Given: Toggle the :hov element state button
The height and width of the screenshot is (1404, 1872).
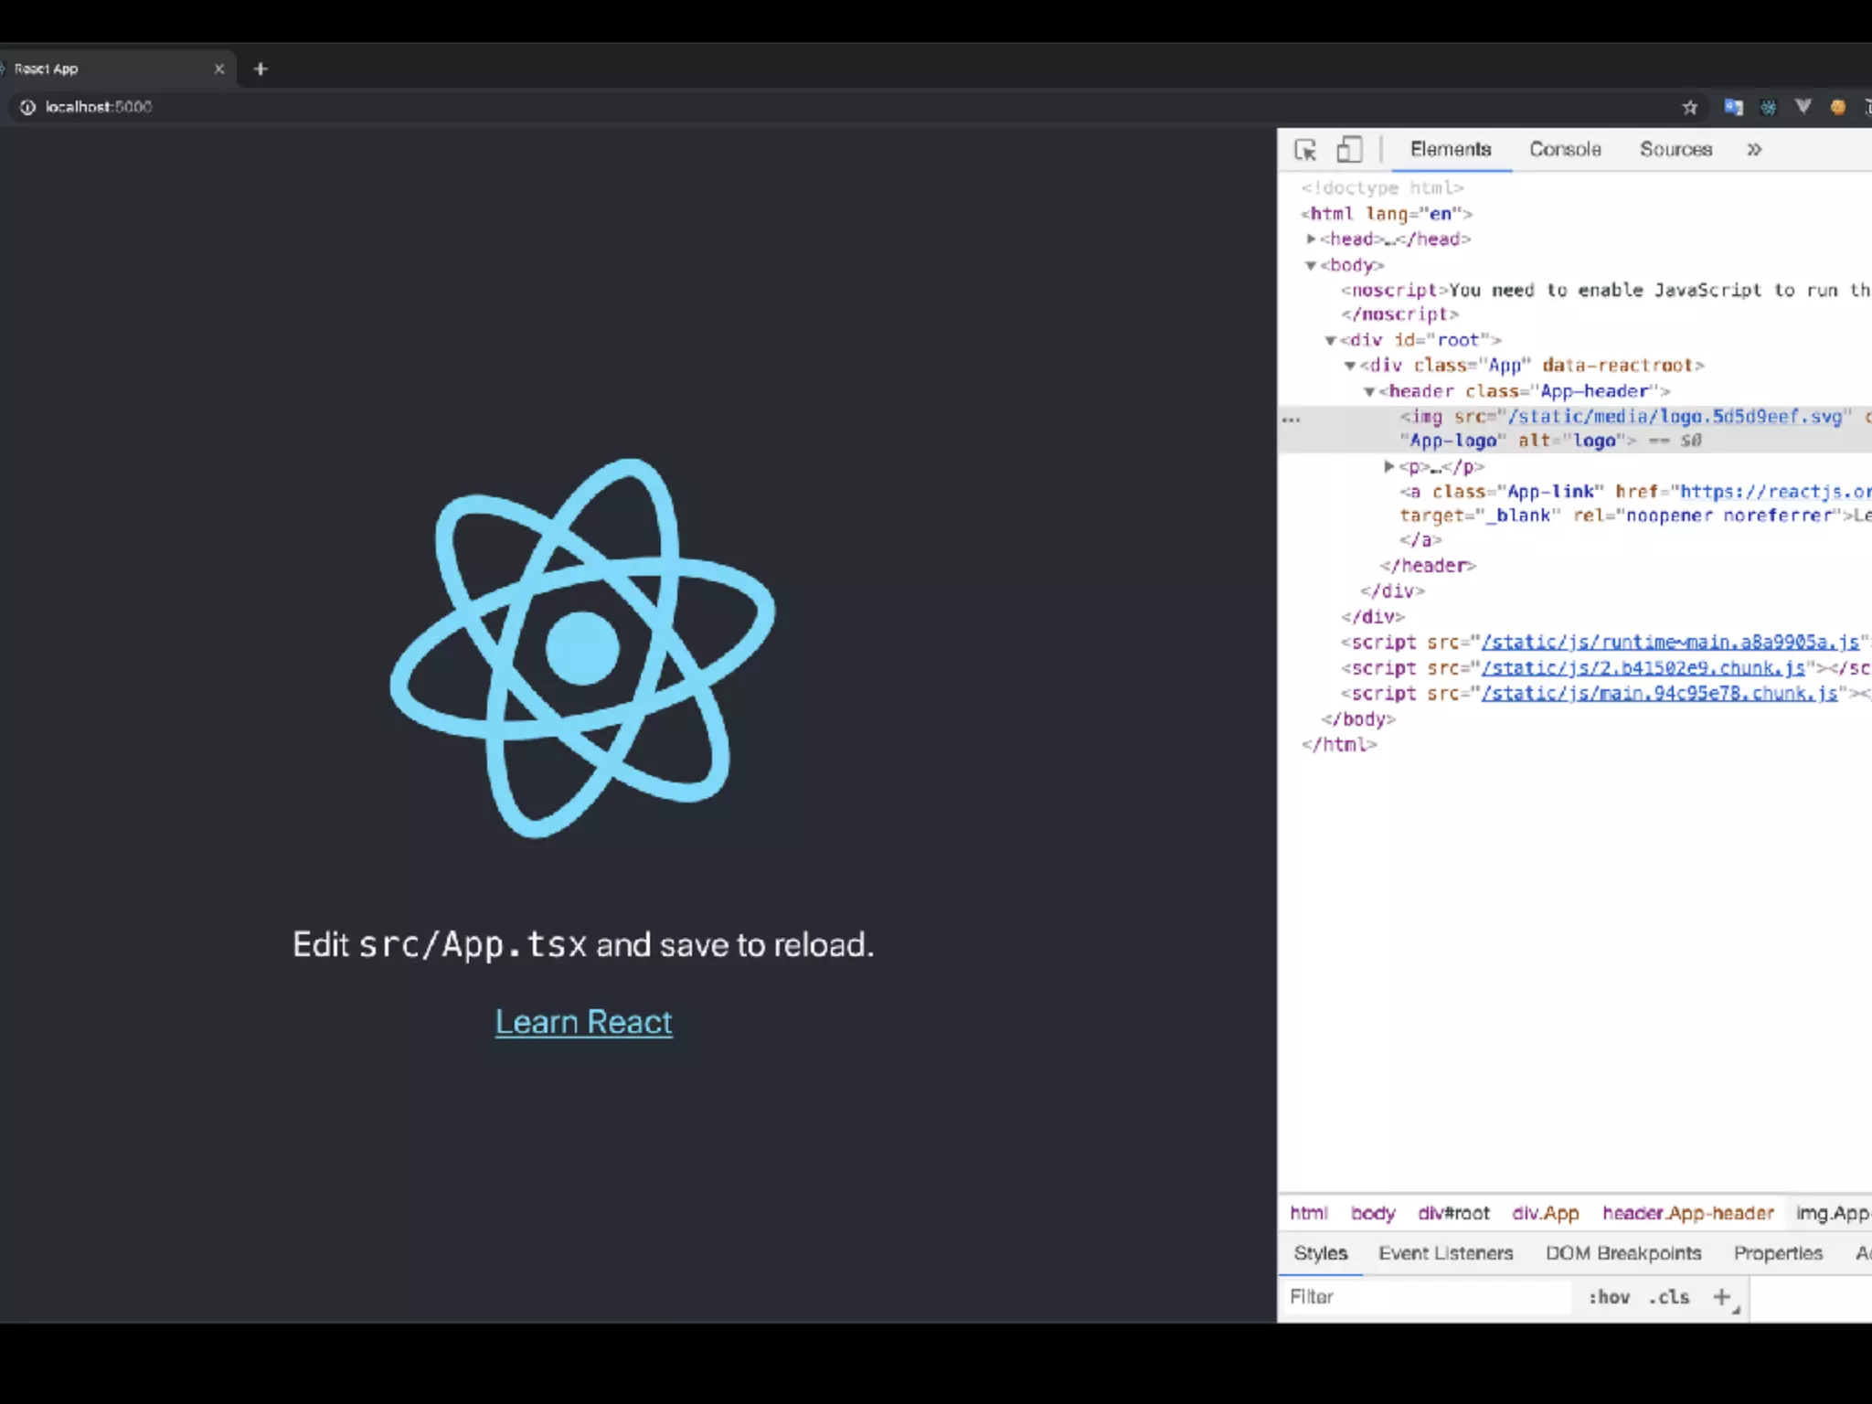Looking at the screenshot, I should click(x=1609, y=1297).
